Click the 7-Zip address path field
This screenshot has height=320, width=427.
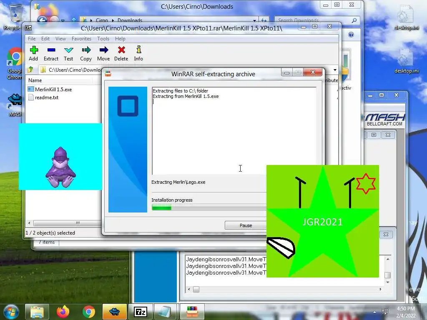(x=70, y=70)
